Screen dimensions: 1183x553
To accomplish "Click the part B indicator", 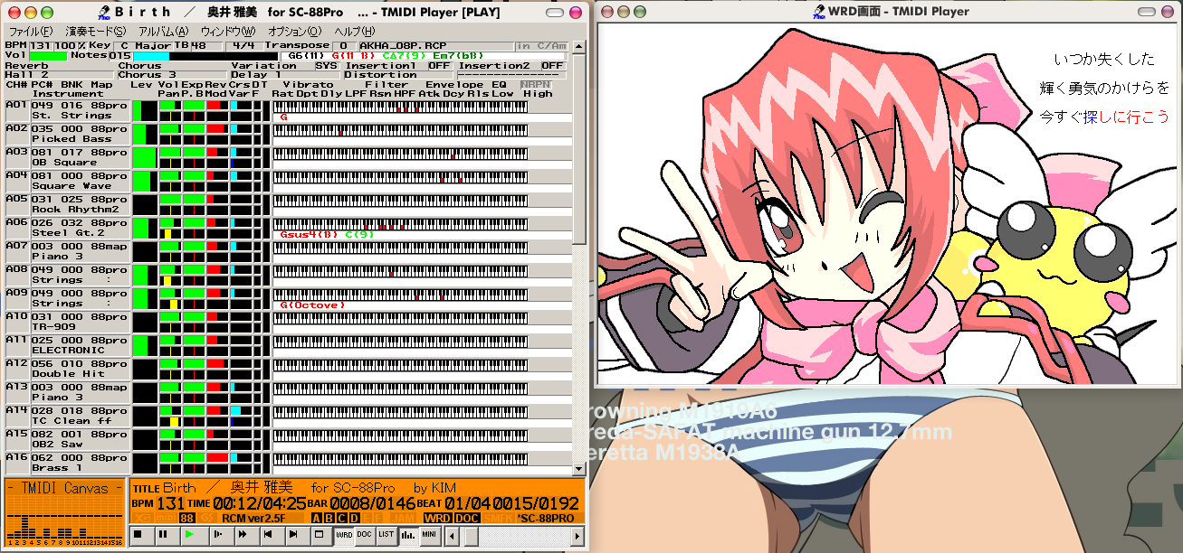I will coord(329,519).
